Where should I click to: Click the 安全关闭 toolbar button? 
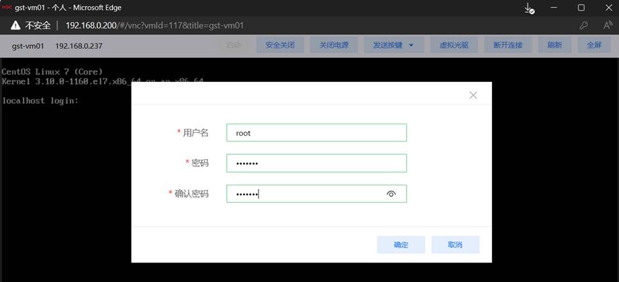point(280,45)
